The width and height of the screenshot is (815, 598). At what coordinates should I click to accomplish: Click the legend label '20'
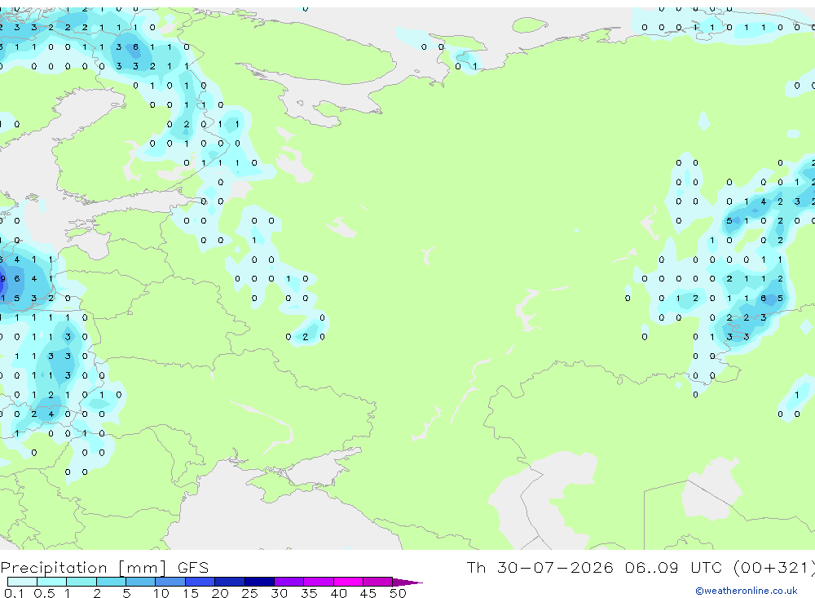220,593
